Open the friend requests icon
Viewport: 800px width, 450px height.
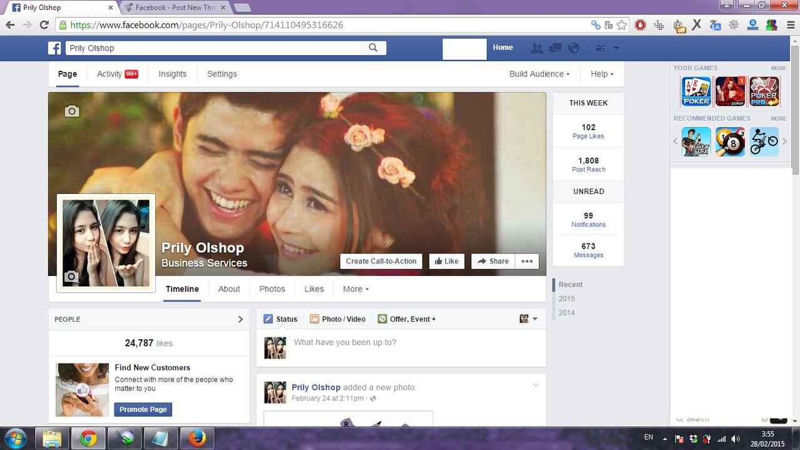point(536,48)
